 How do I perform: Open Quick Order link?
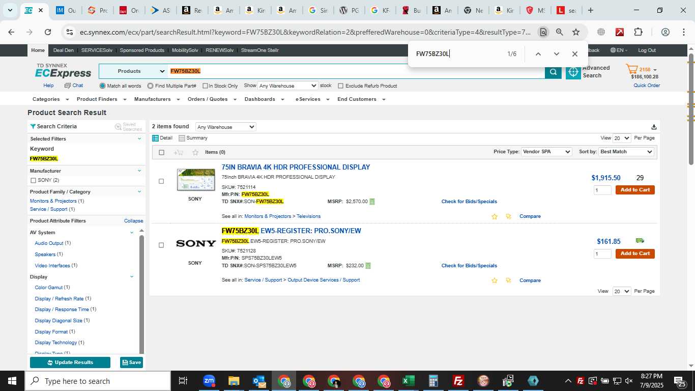point(647,86)
